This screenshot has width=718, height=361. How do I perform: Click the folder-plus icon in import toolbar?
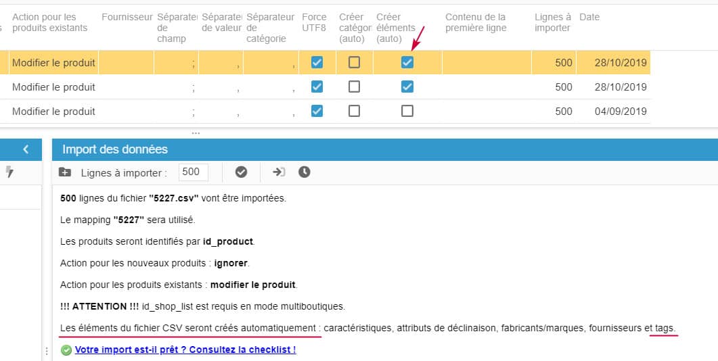pyautogui.click(x=65, y=172)
